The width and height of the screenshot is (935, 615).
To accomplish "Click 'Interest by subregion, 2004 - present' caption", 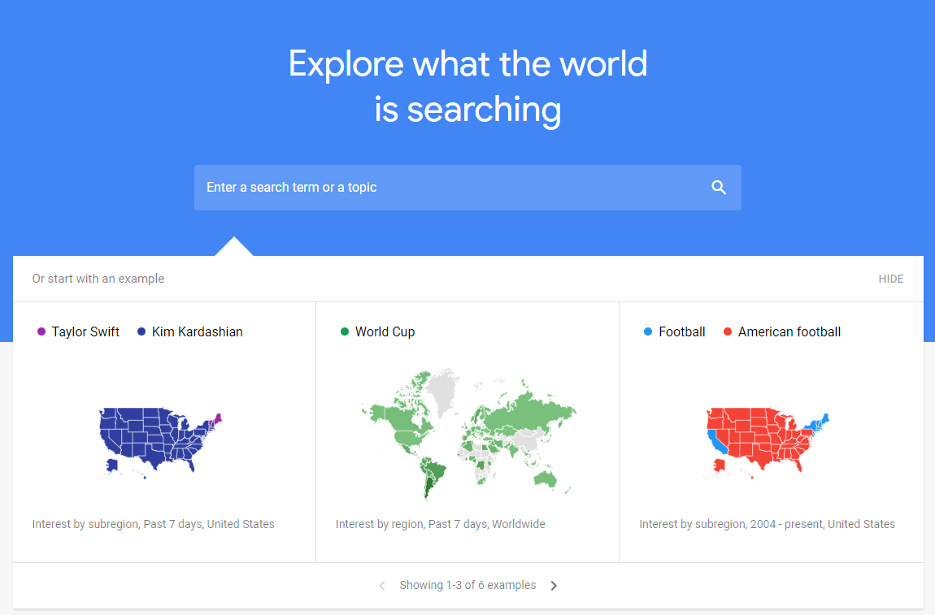I will 732,525.
